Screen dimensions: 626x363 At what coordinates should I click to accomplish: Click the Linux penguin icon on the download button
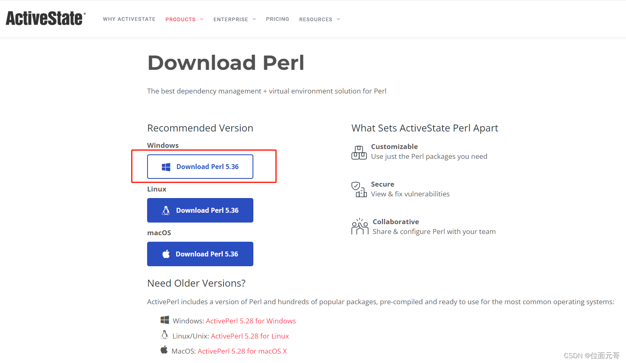coord(165,210)
